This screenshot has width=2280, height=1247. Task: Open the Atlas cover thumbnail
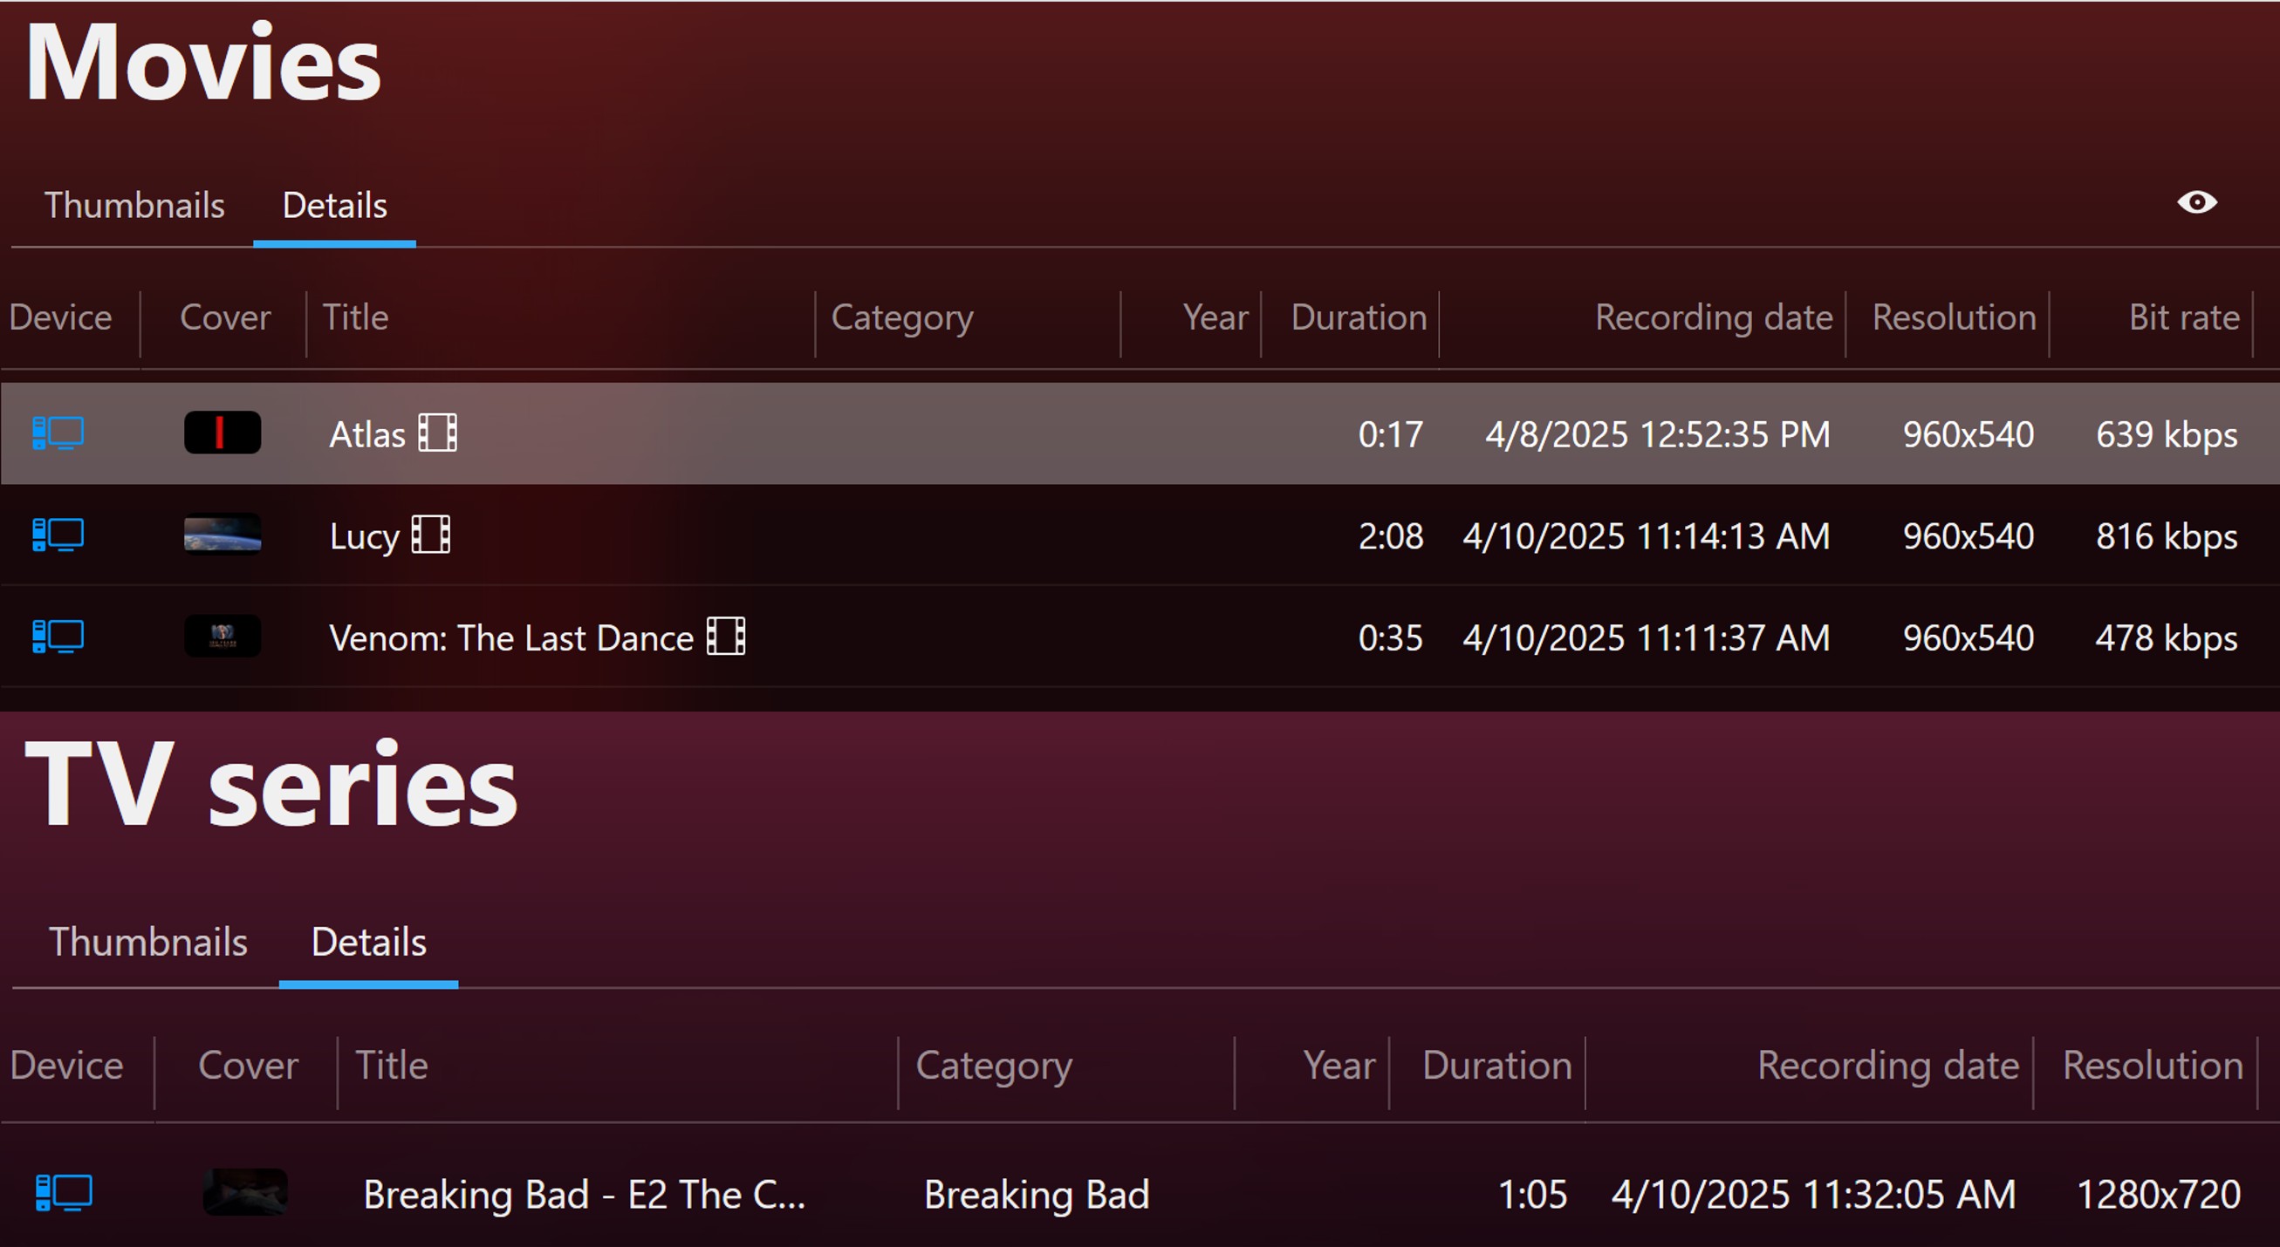[x=223, y=433]
